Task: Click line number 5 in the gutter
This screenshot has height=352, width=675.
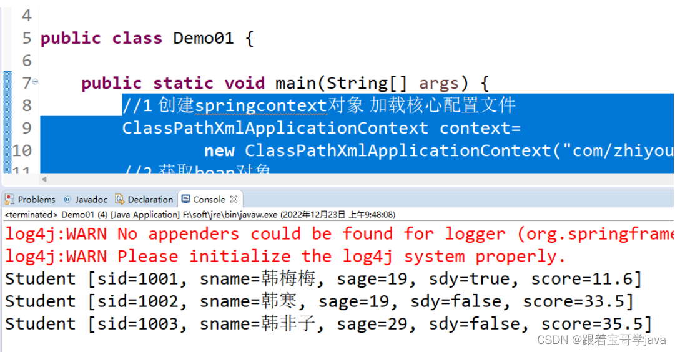Action: point(27,38)
